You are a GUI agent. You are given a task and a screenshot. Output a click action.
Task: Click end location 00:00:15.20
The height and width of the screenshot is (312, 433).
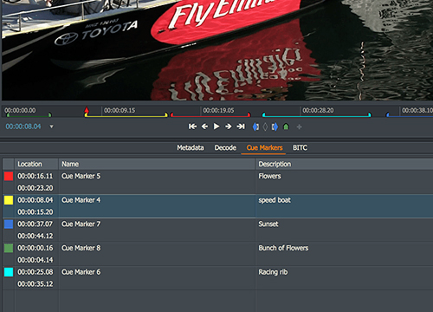coord(36,212)
